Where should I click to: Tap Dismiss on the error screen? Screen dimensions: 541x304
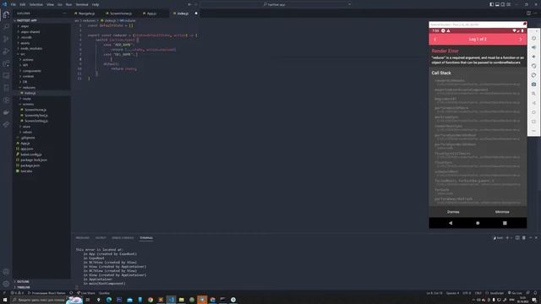[x=453, y=212]
